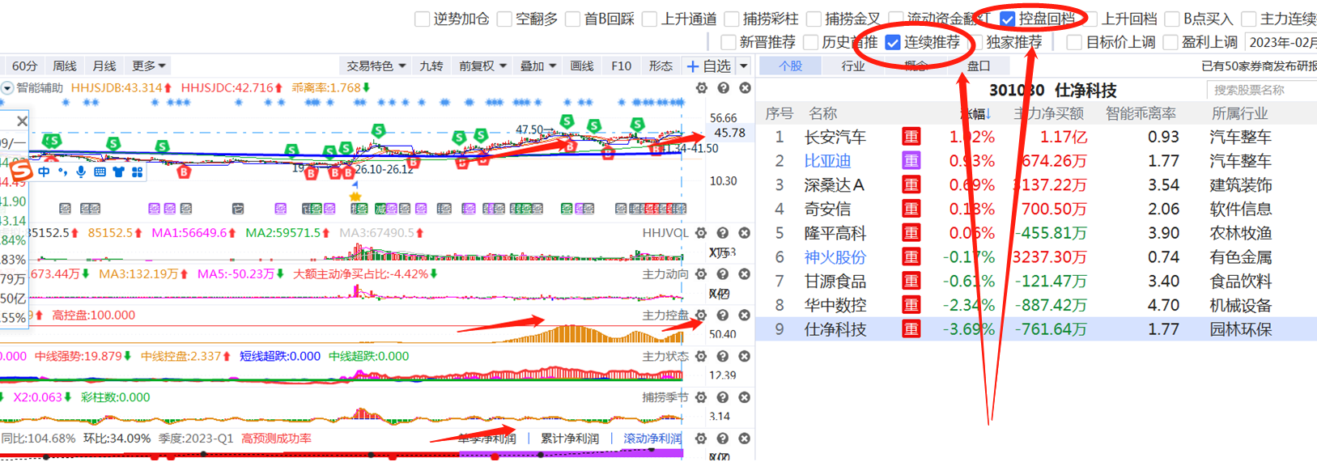Click help icon for HHJVOL indicator

(723, 233)
